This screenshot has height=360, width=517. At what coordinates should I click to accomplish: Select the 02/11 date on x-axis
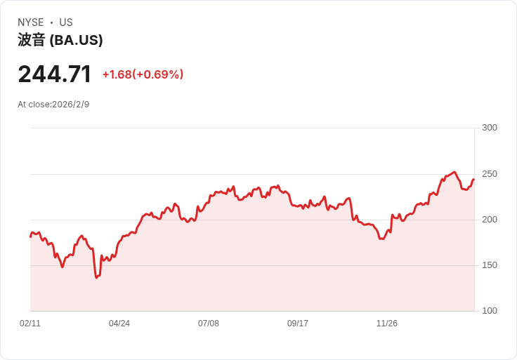(x=30, y=324)
